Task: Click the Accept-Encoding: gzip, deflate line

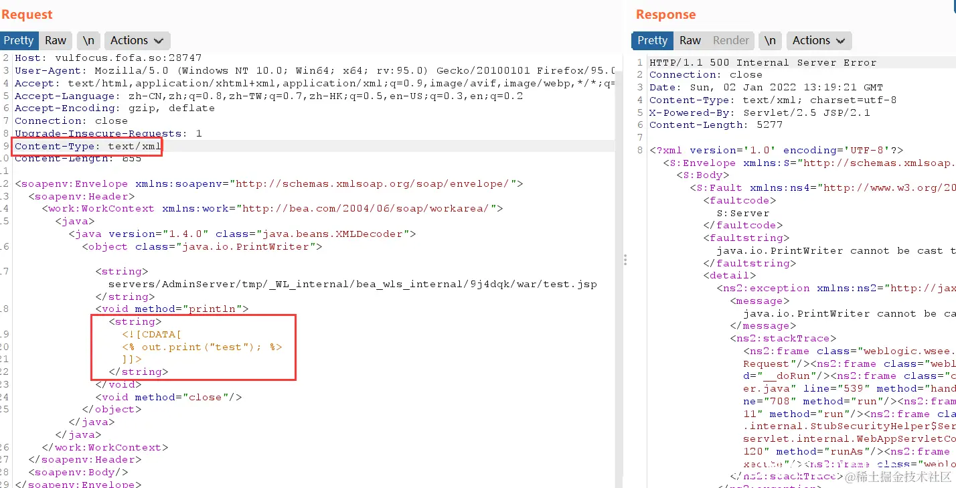Action: (114, 108)
